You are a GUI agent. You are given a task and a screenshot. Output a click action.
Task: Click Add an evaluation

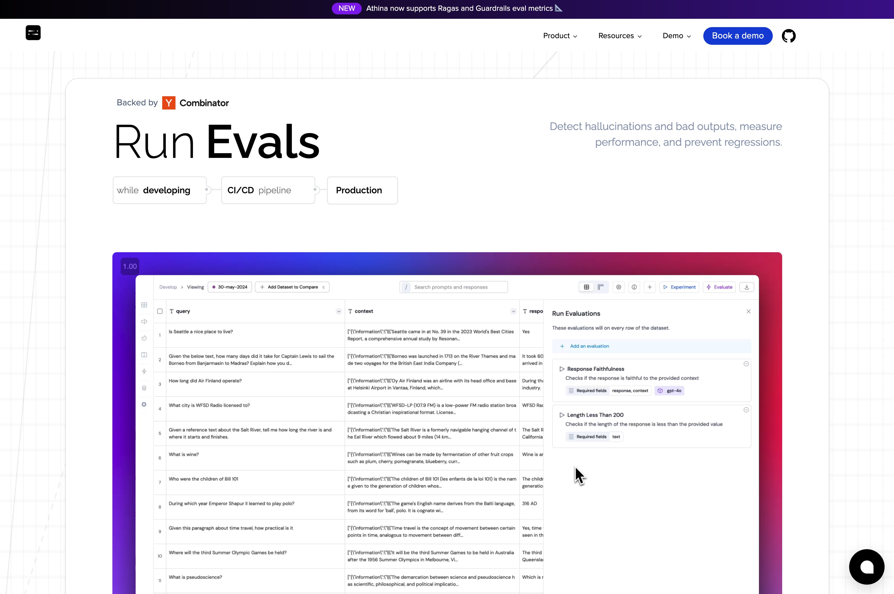coord(651,346)
